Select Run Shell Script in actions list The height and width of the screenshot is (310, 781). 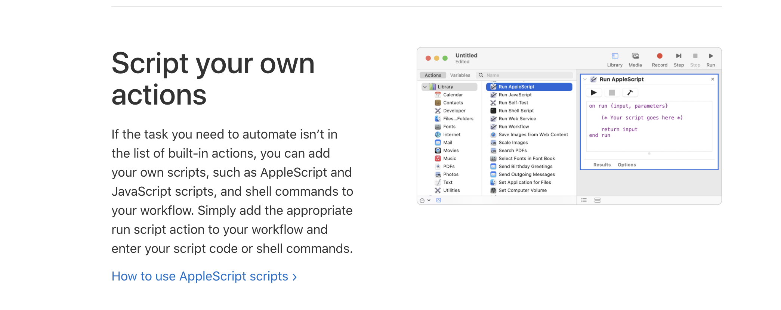516,111
